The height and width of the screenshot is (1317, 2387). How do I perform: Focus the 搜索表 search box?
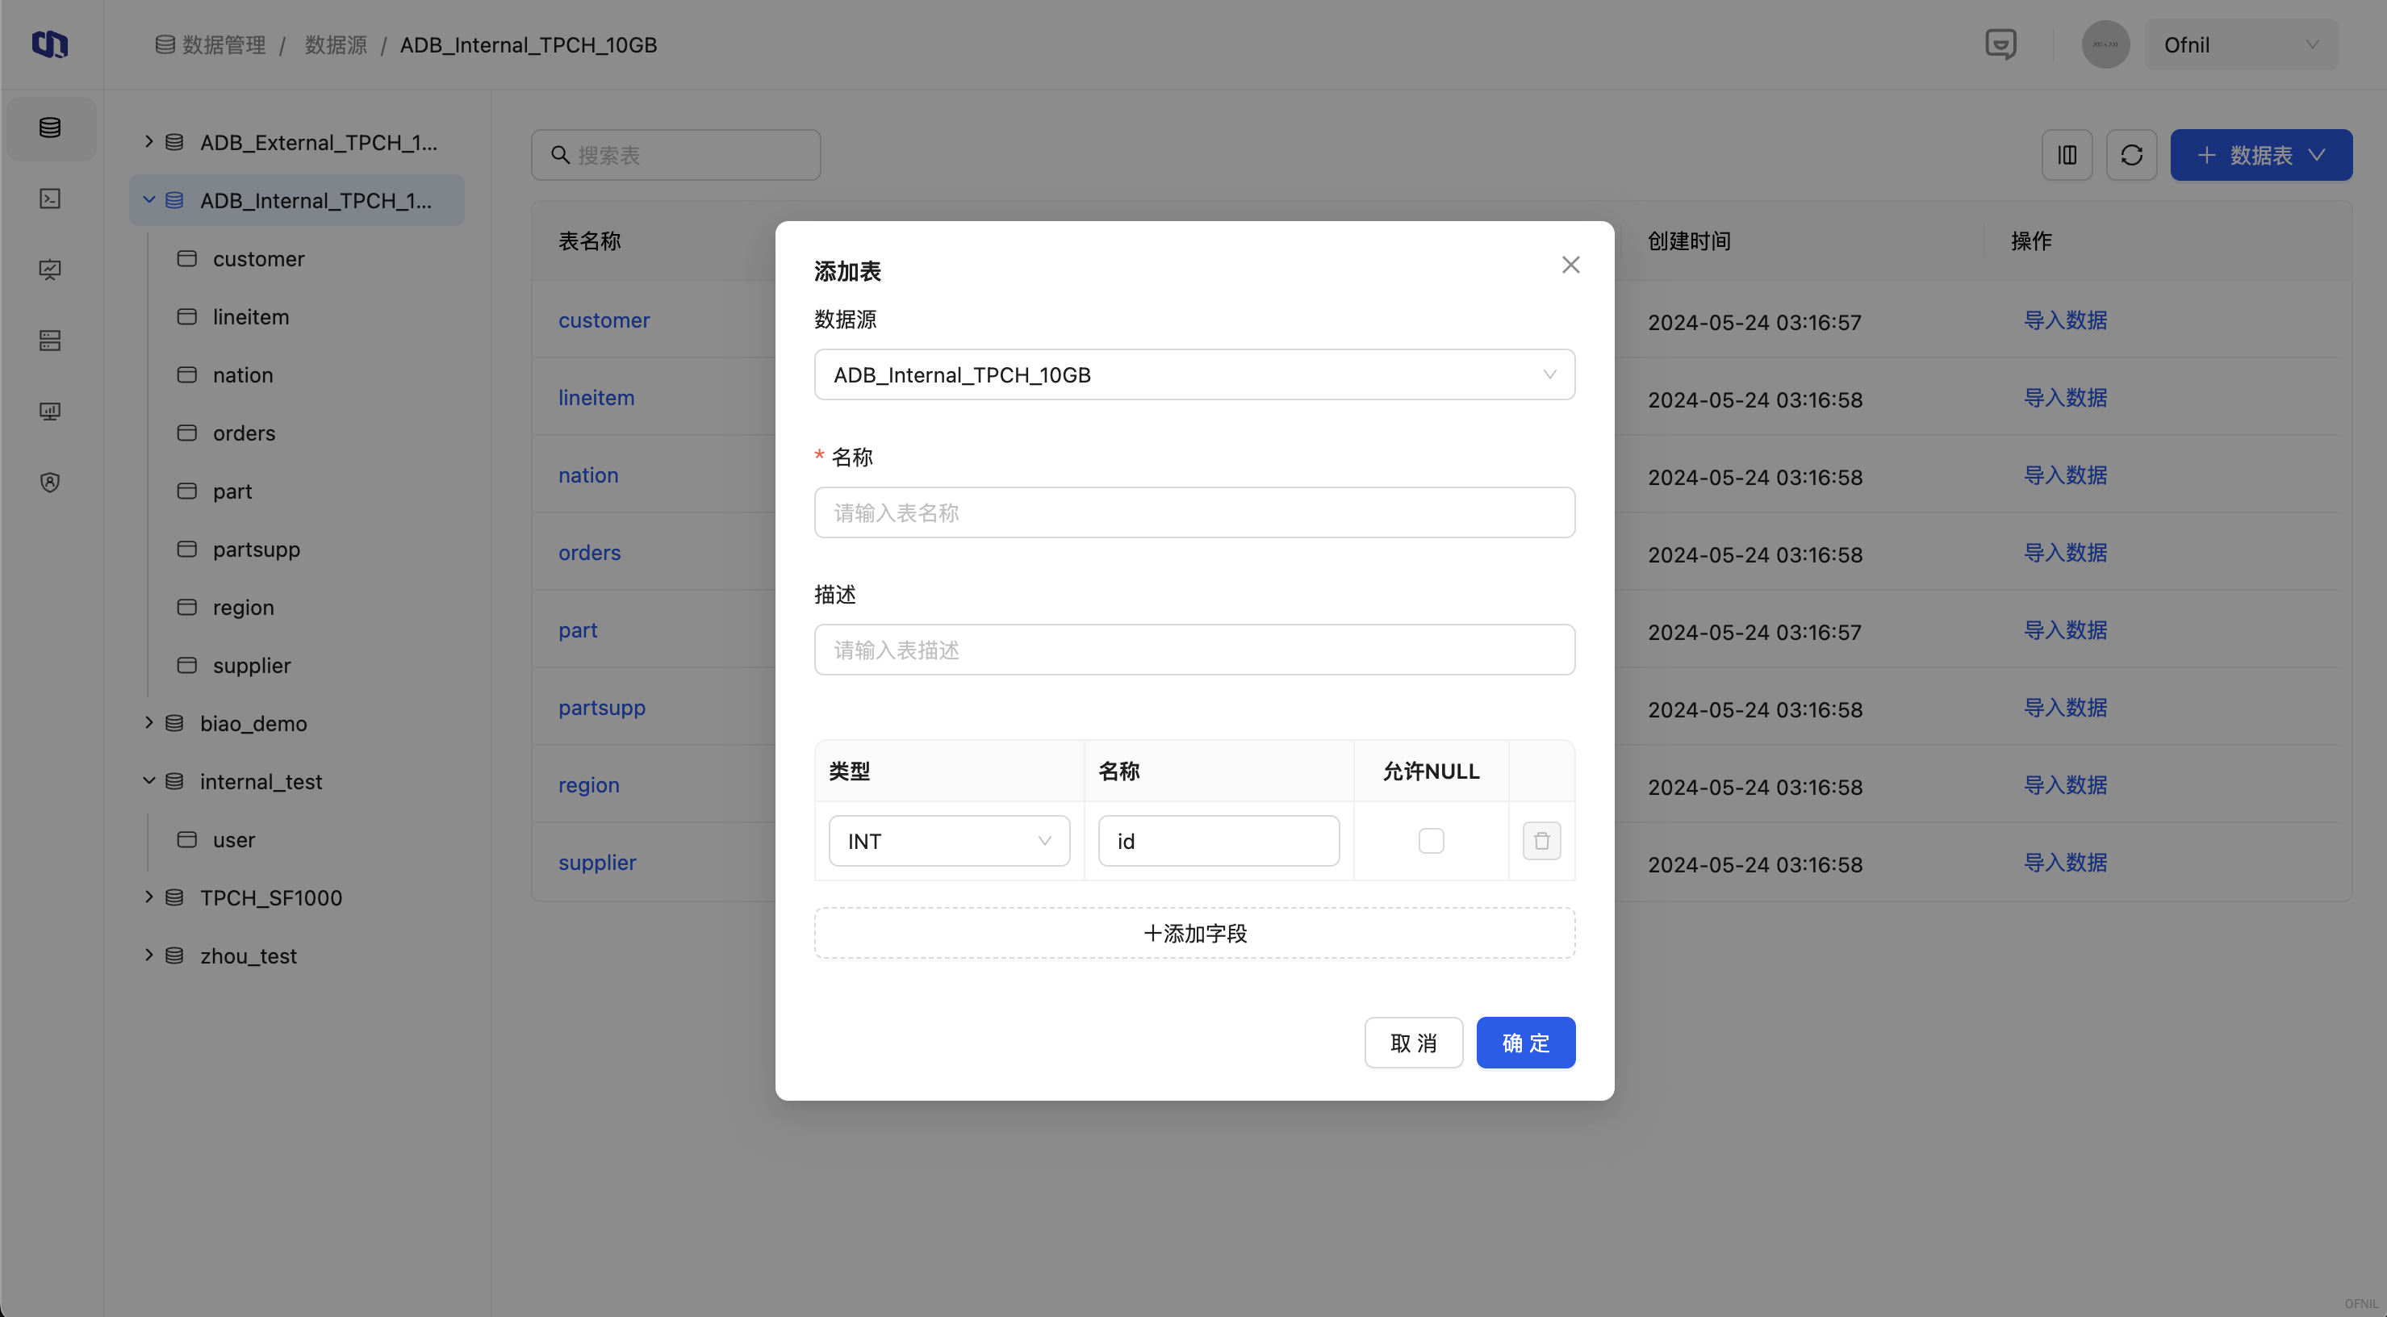pyautogui.click(x=675, y=155)
